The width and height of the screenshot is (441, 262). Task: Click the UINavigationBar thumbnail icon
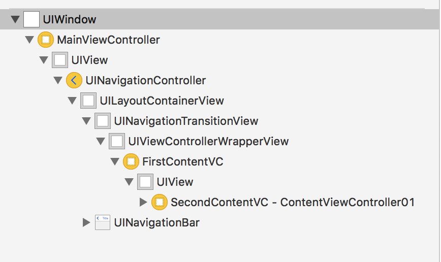(103, 222)
